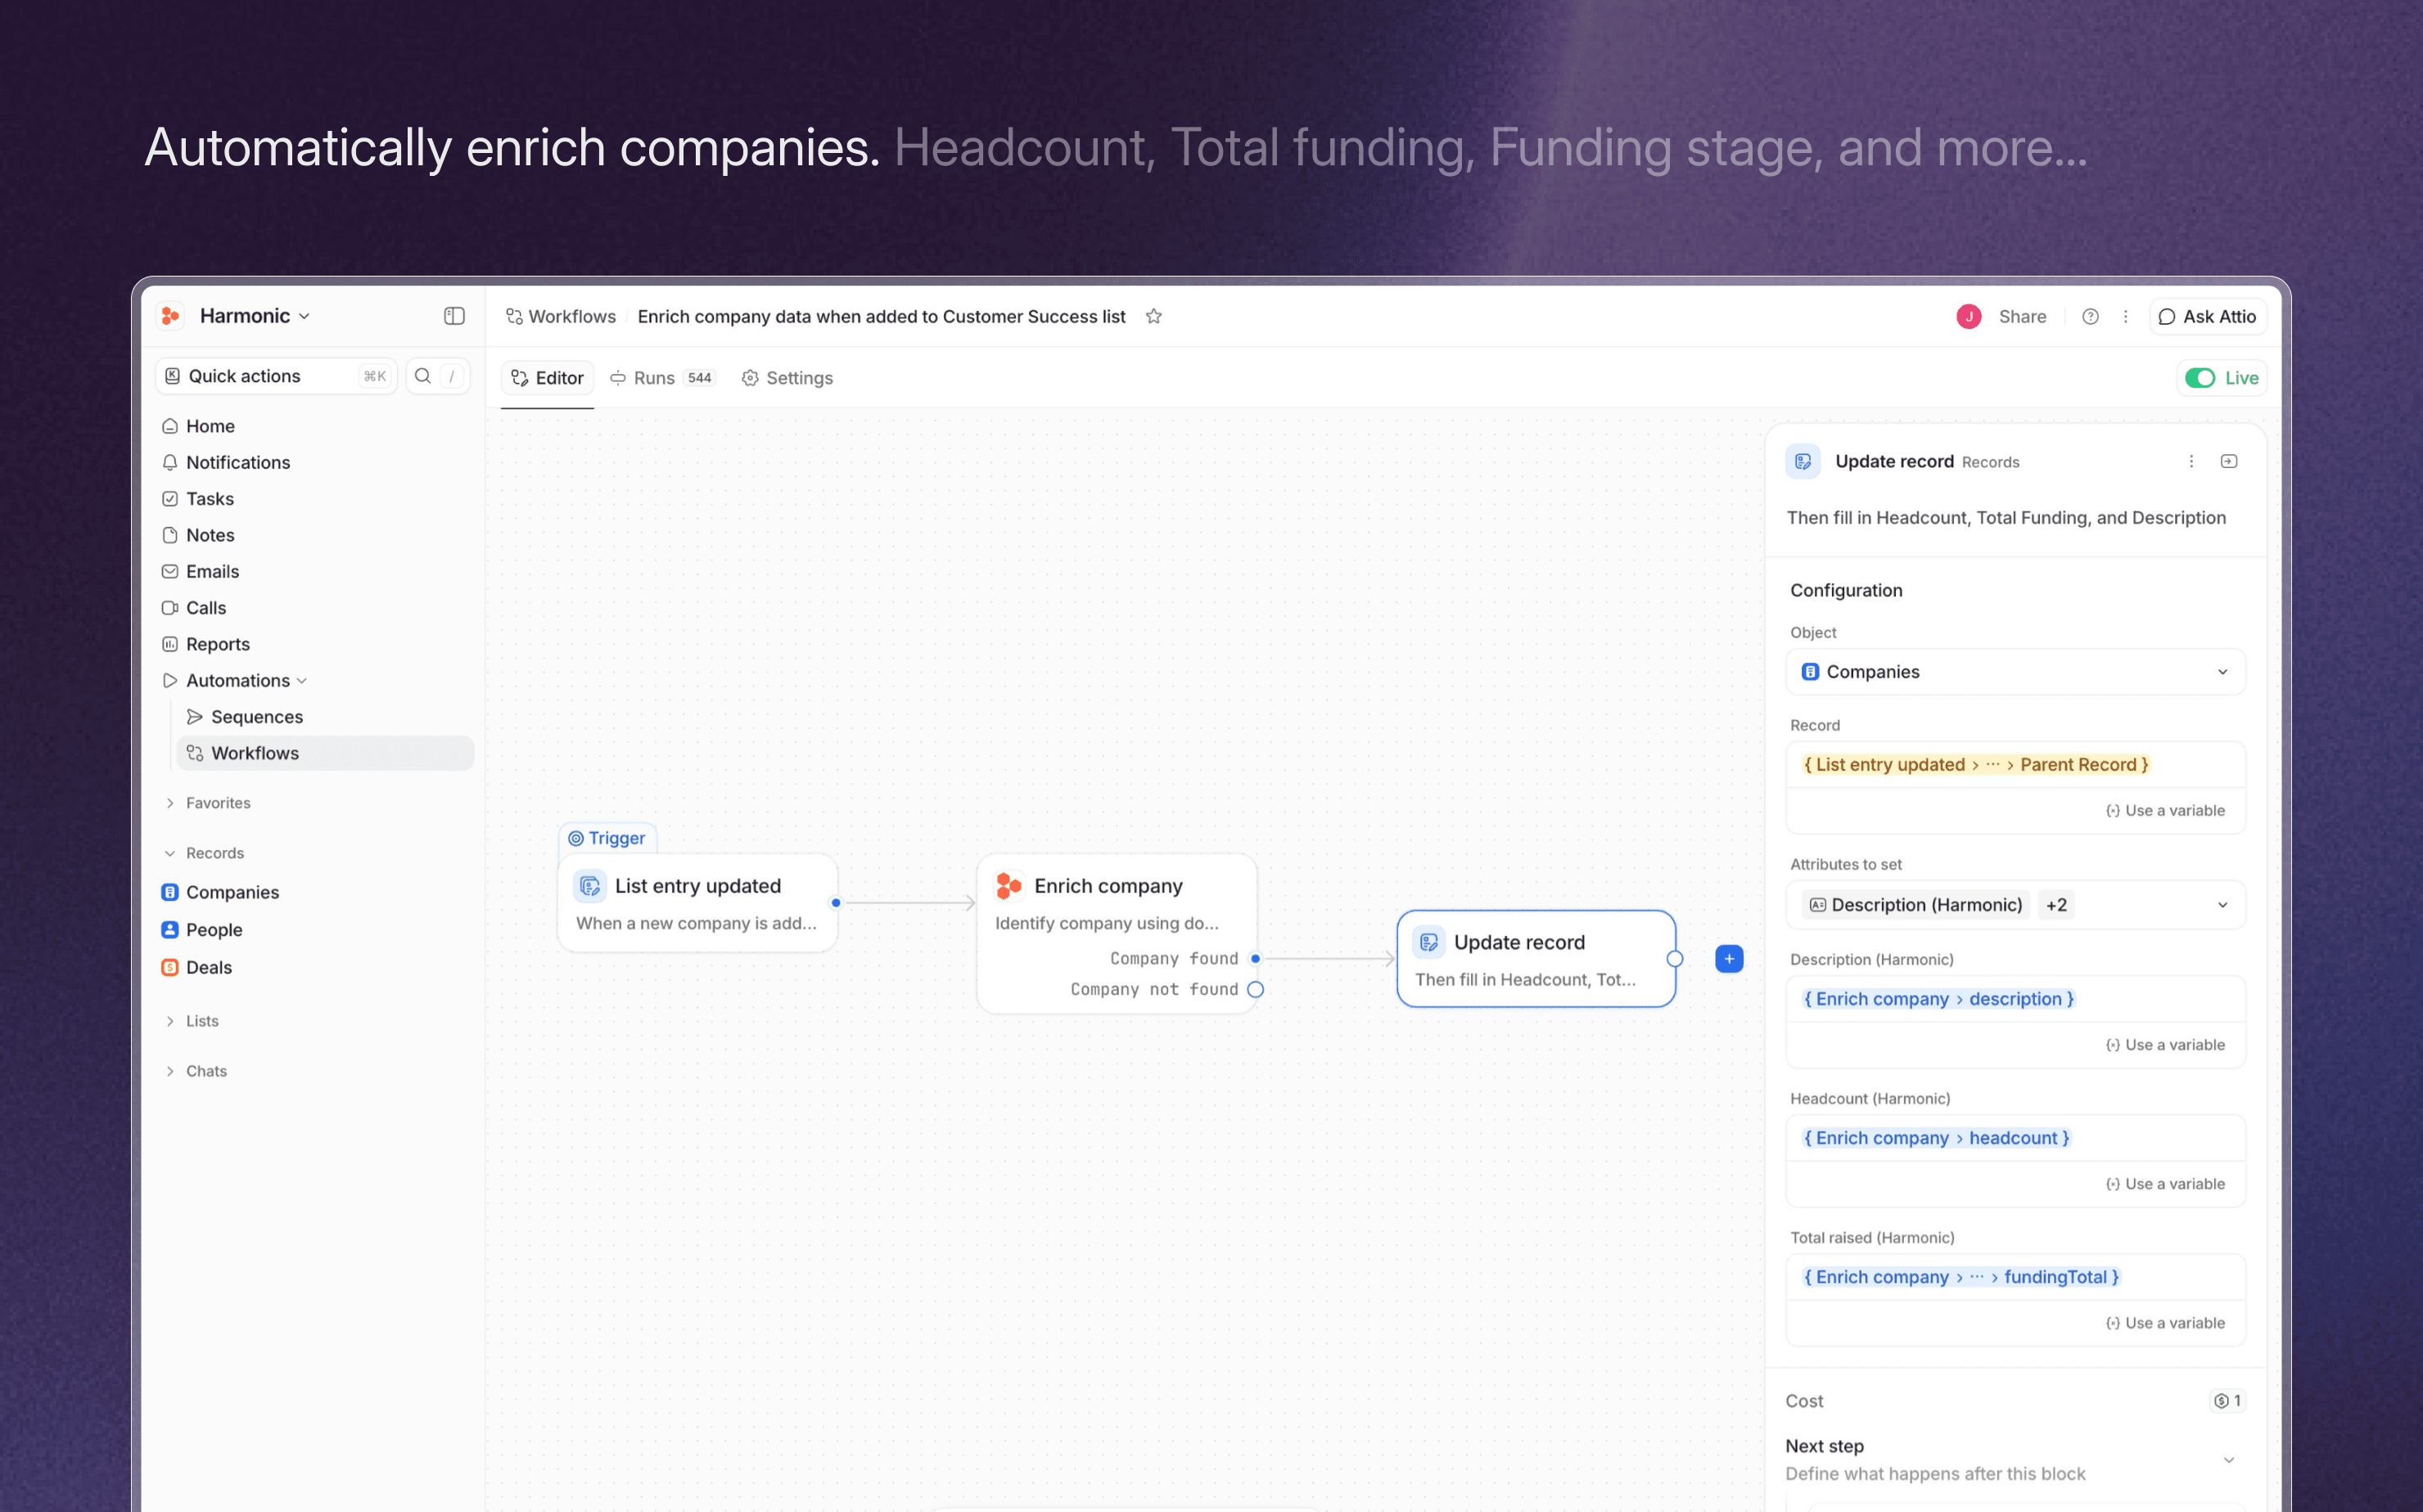
Task: Switch to the Editor tab
Action: click(548, 377)
